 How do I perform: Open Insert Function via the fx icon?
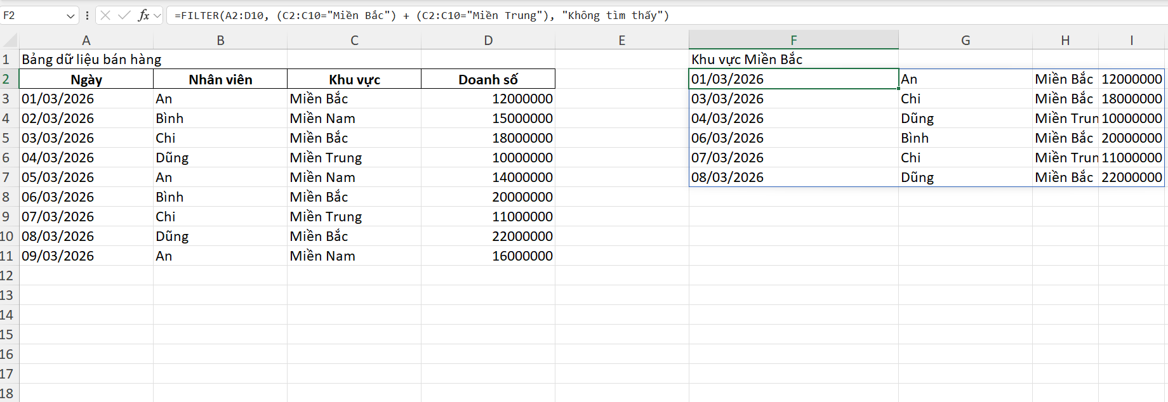coord(143,15)
